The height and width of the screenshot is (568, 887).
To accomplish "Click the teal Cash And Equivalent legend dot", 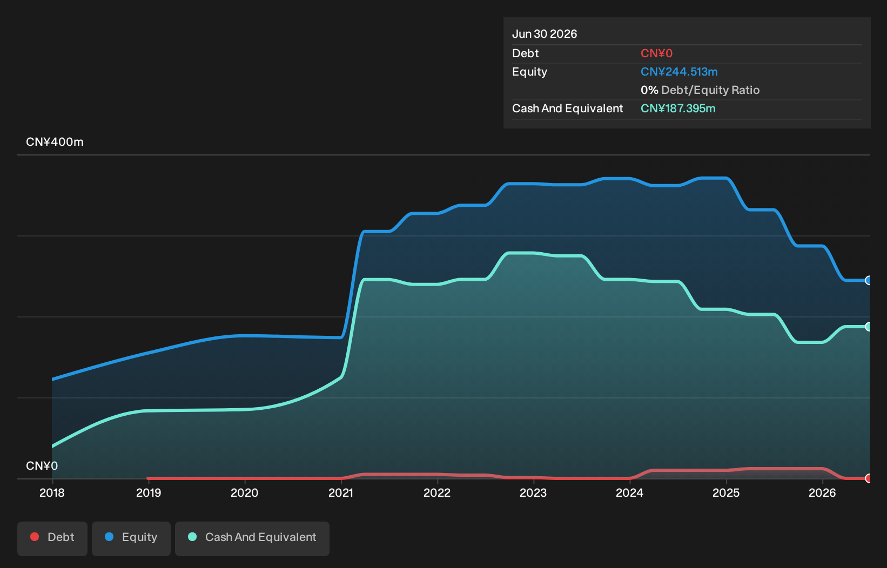I will tap(192, 537).
